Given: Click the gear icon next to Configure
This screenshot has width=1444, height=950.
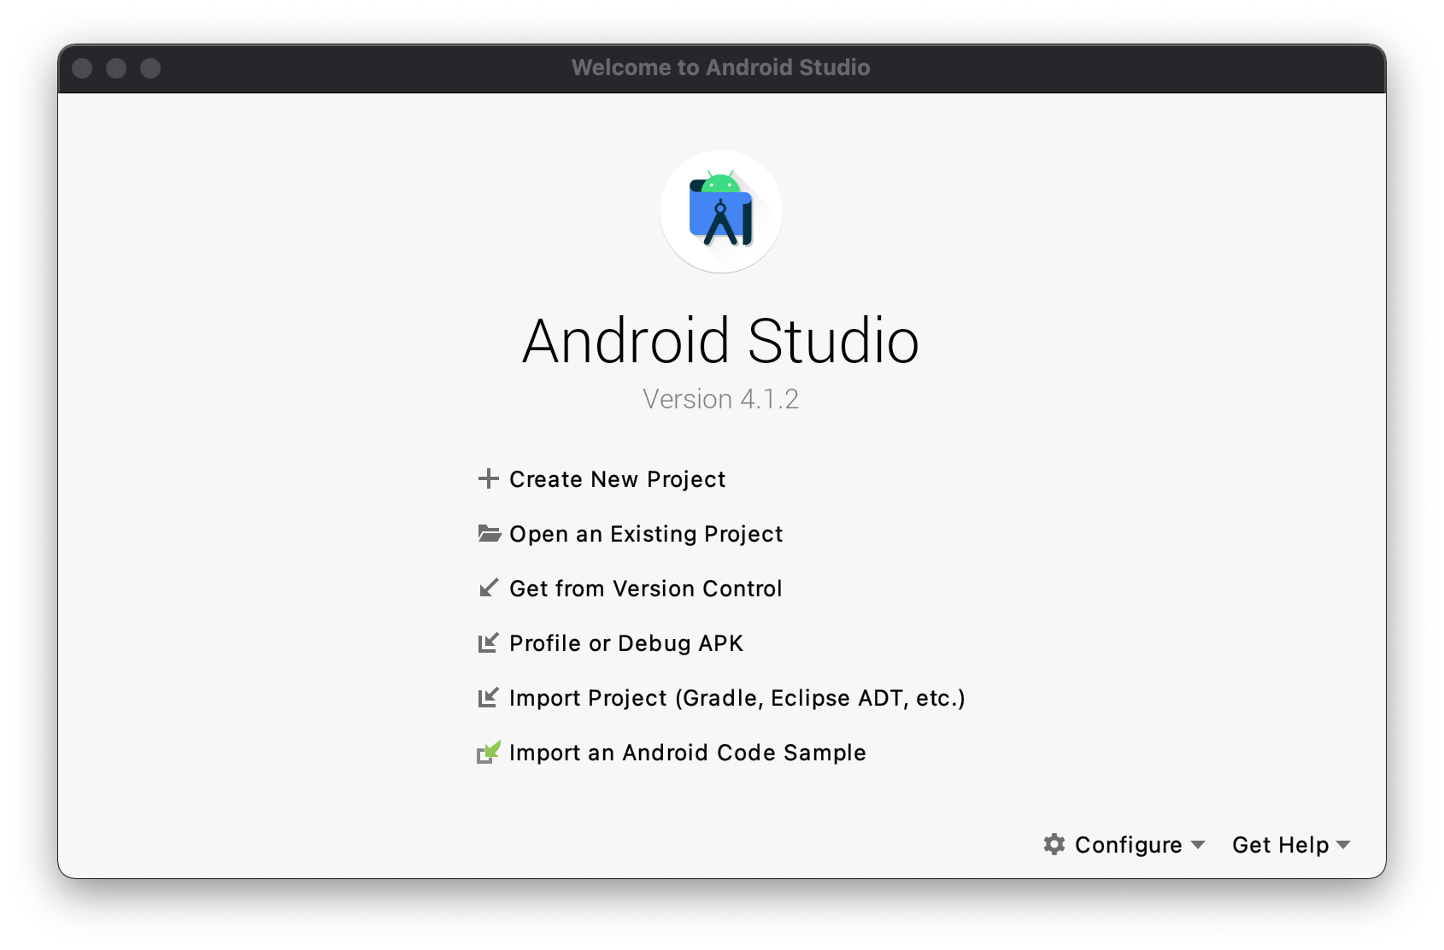Looking at the screenshot, I should (1054, 845).
